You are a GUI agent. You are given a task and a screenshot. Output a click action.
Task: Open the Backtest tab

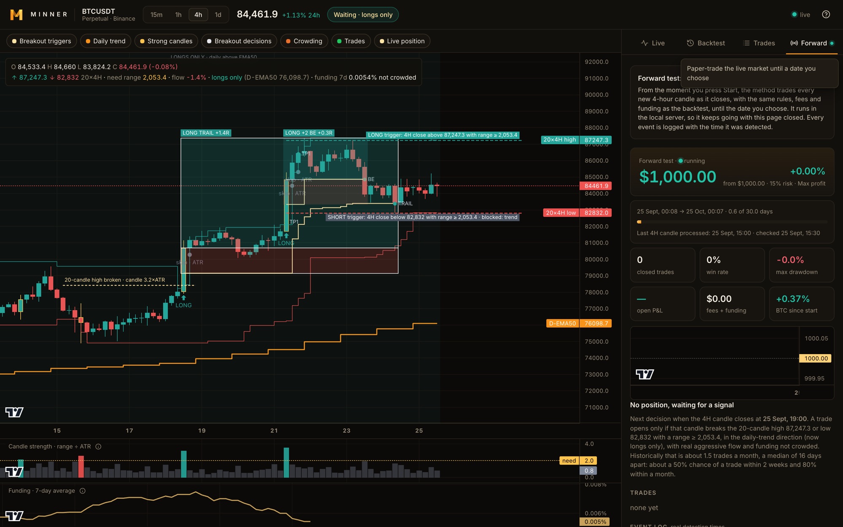[x=706, y=43]
